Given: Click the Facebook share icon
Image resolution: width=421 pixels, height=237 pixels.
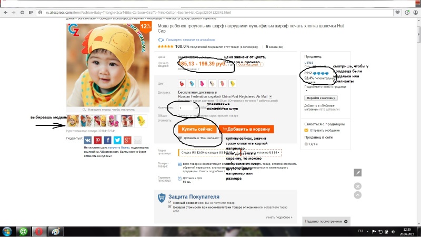Looking at the screenshot, I should pyautogui.click(x=108, y=140).
